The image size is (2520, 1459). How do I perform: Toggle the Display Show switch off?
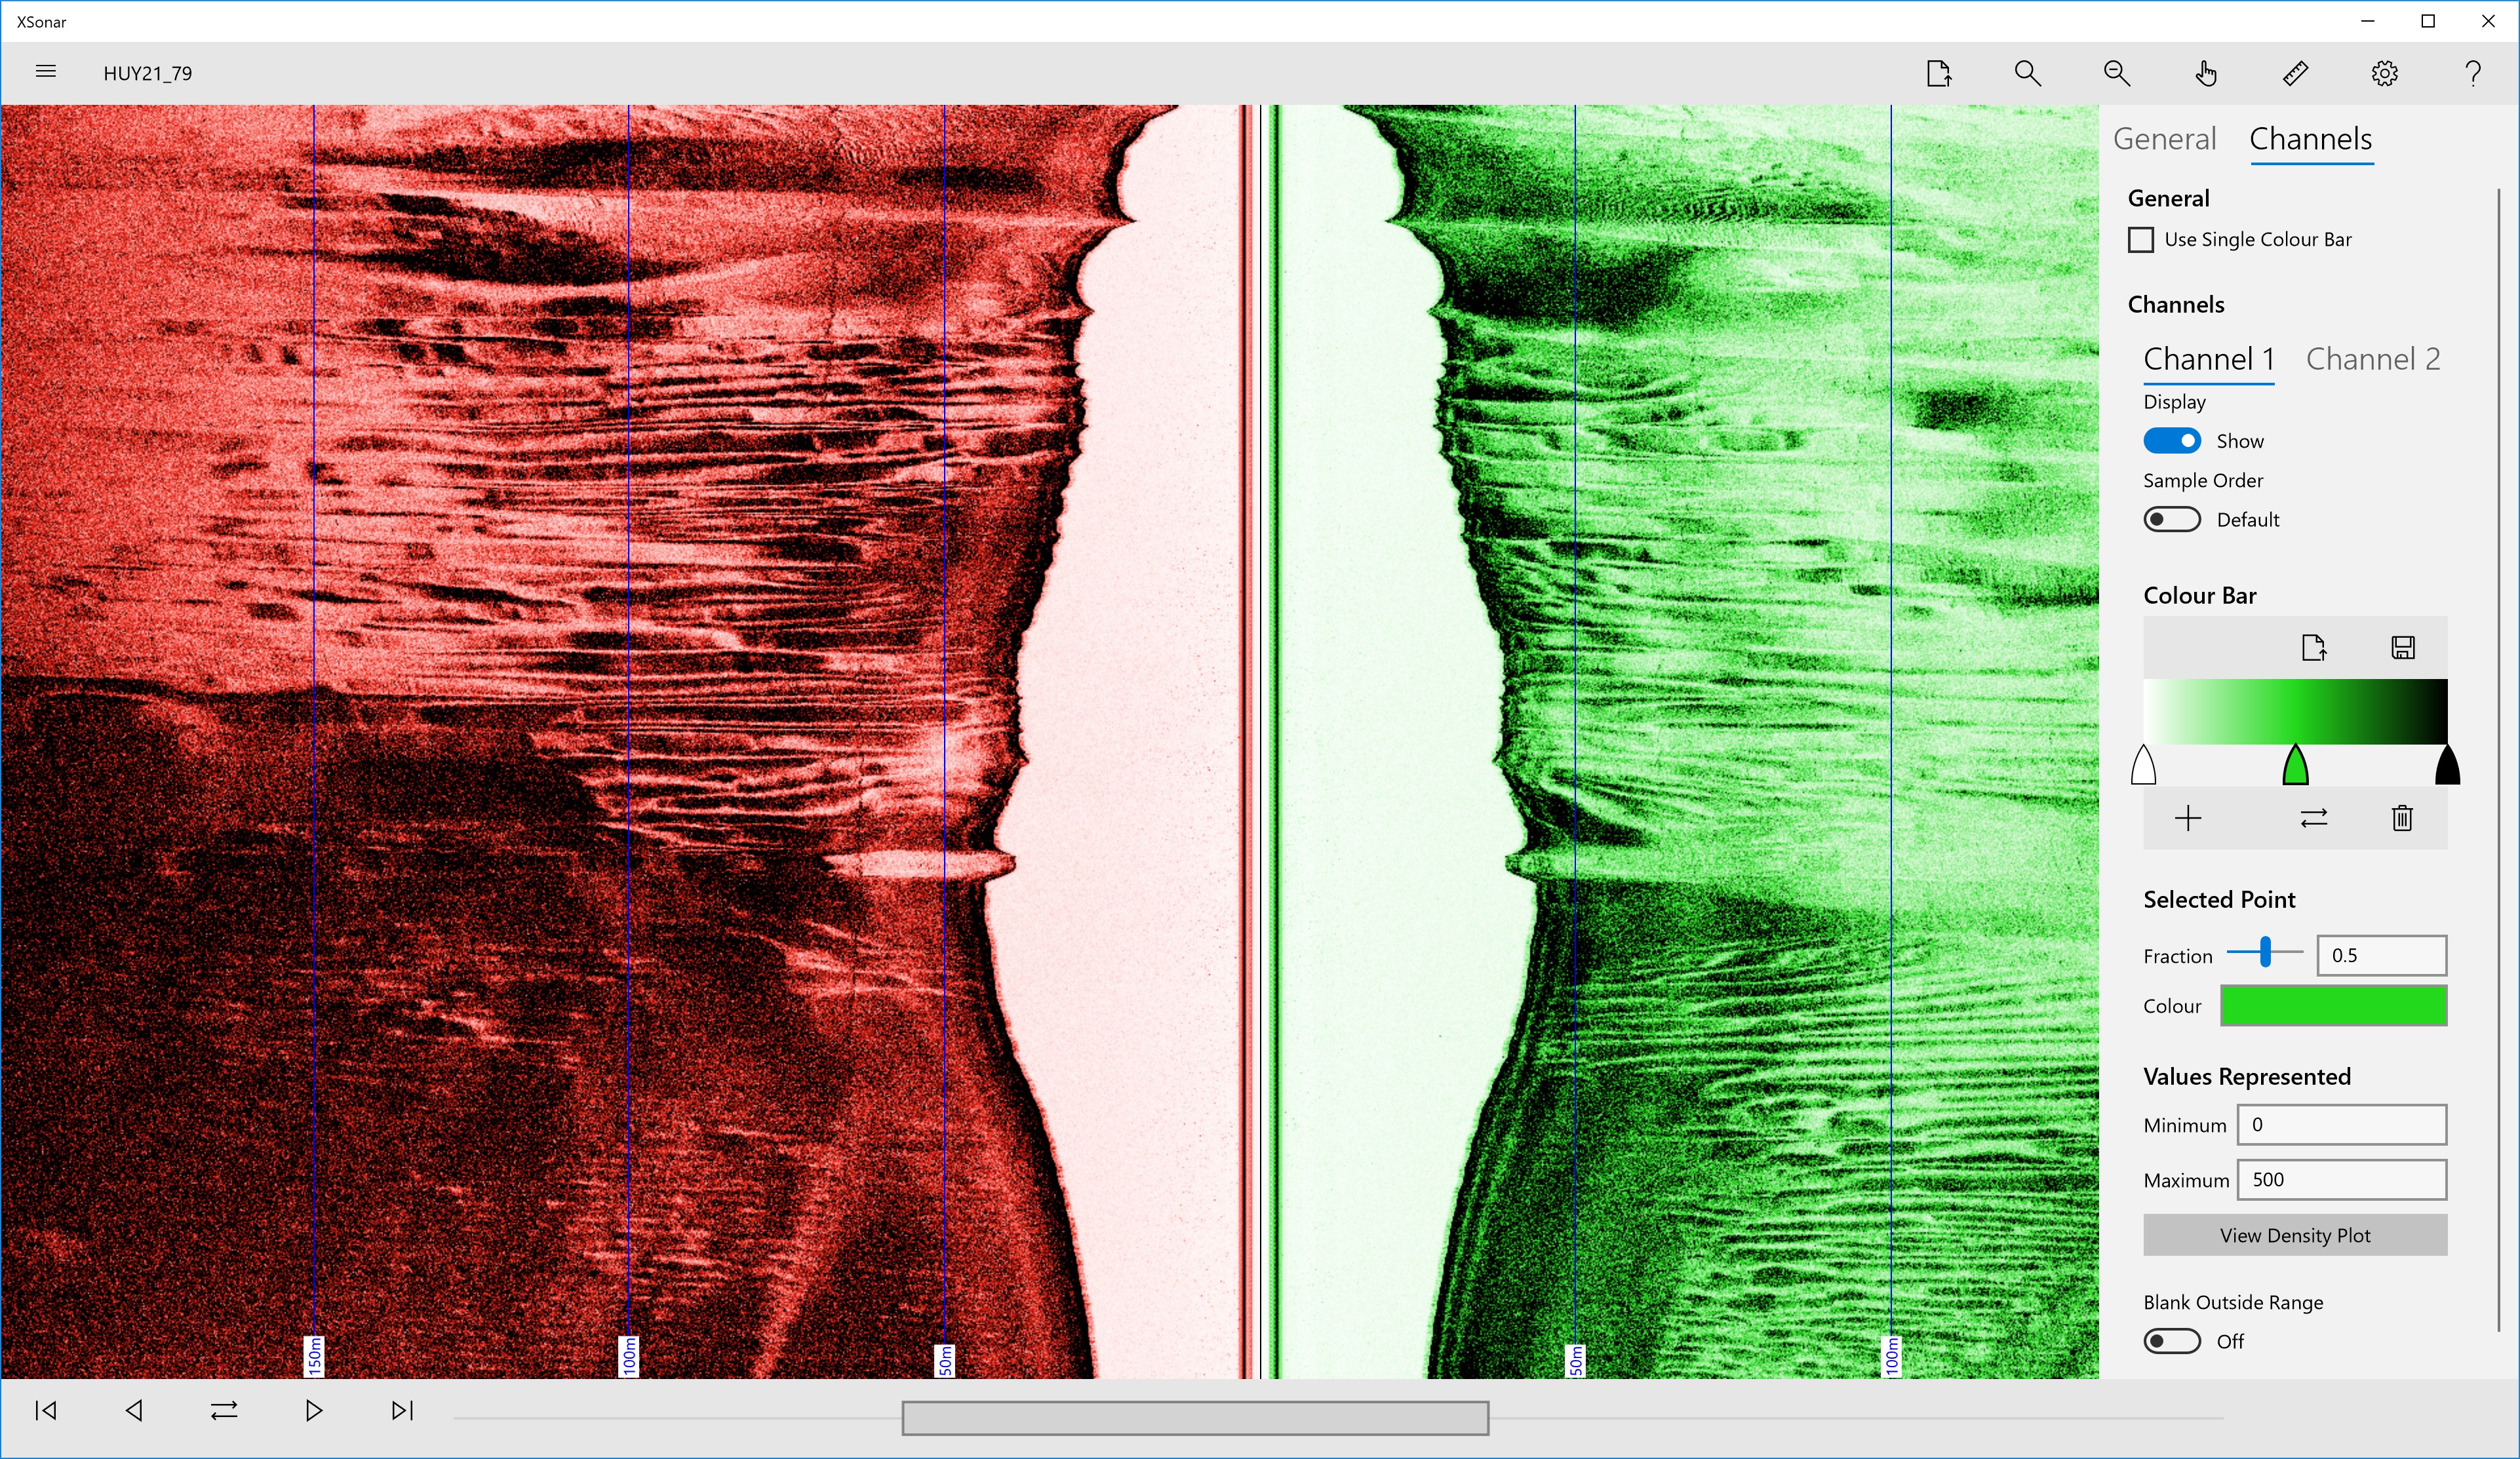pyautogui.click(x=2171, y=441)
